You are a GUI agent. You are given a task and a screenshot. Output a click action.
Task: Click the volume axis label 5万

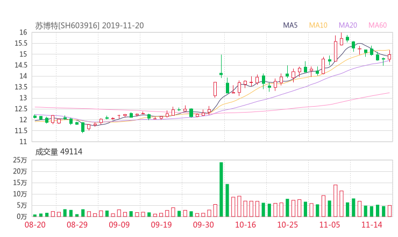(22, 205)
